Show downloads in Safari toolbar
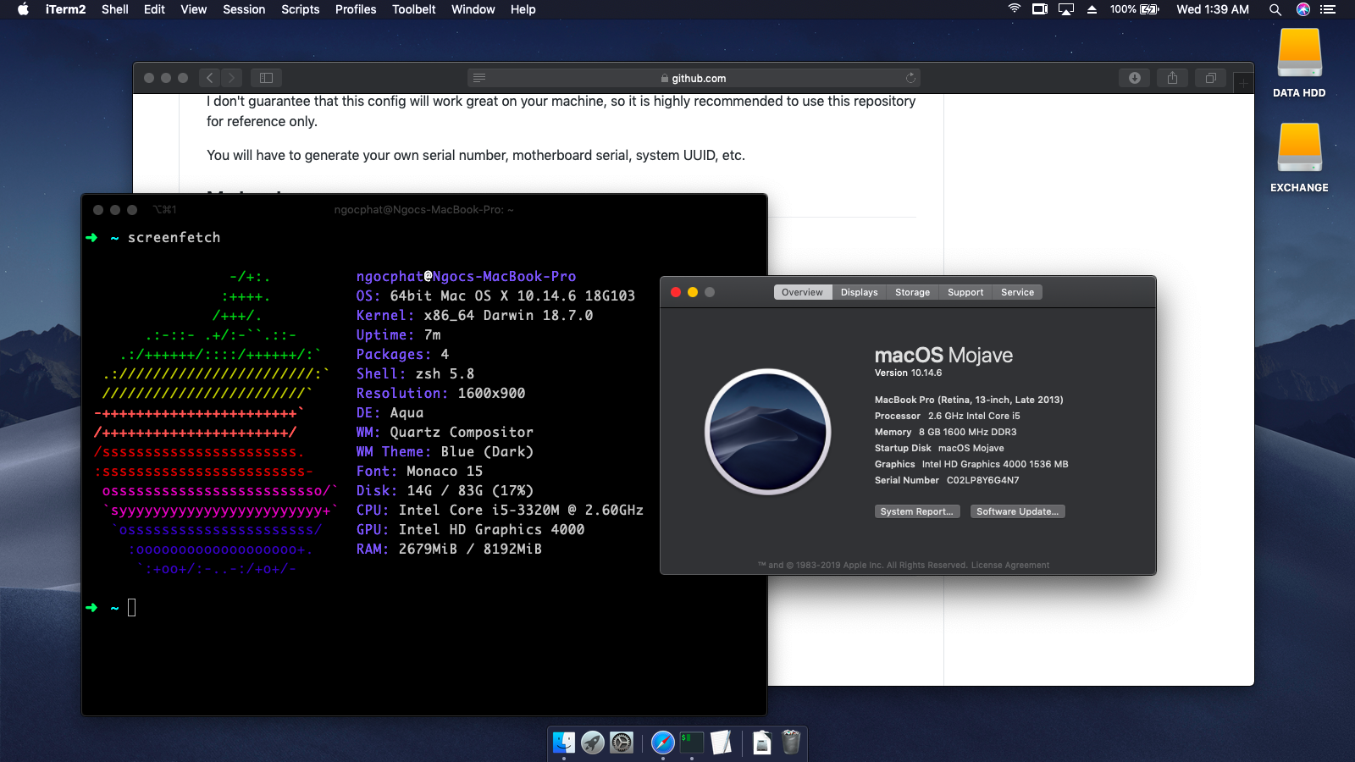Image resolution: width=1355 pixels, height=762 pixels. [1135, 77]
